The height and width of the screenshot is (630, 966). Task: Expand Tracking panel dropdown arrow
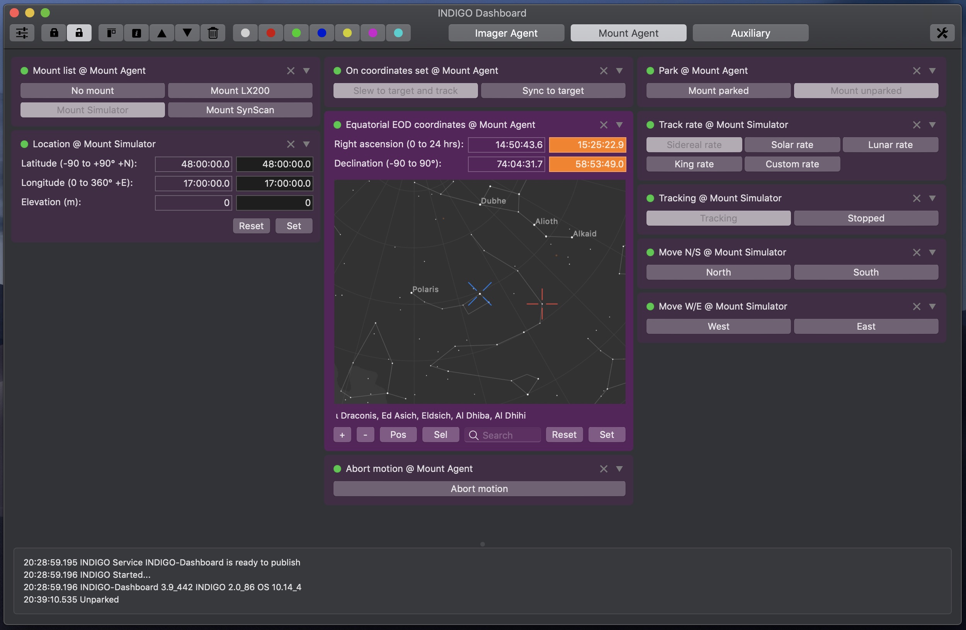(x=932, y=198)
